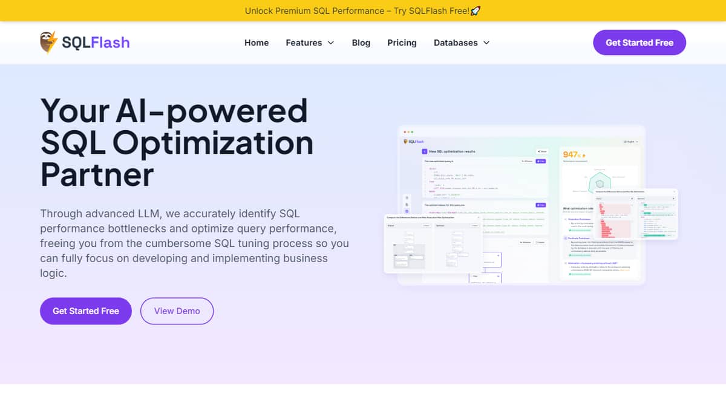Click the SQLFlash wordmark text
This screenshot has width=726, height=408.
pyautogui.click(x=96, y=42)
